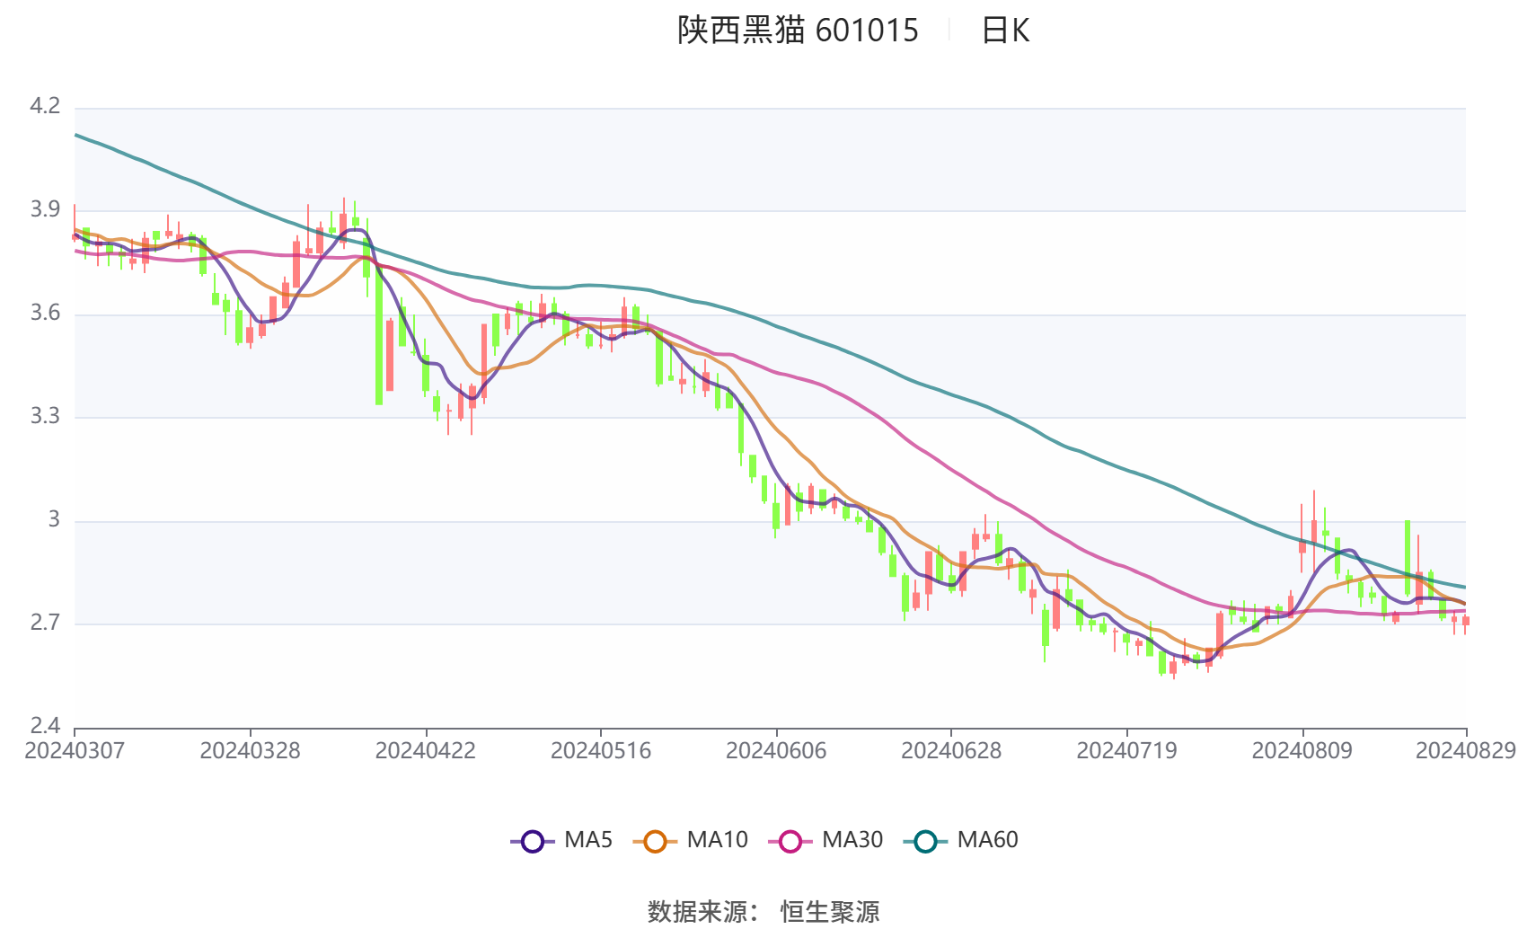Toggle the MA30 legend series
Viewport: 1527px width, 929px height.
click(825, 840)
